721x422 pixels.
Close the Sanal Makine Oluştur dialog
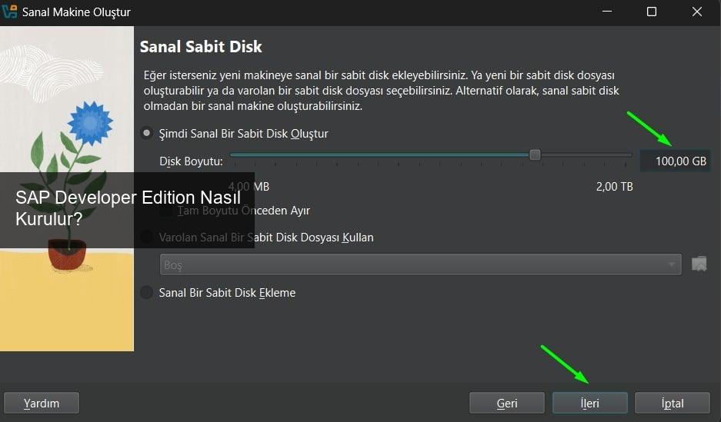pos(697,12)
